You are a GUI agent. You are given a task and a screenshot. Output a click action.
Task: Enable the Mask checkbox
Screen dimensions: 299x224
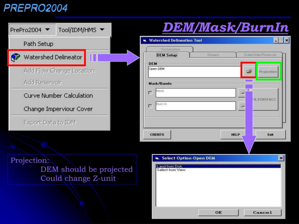(150, 93)
